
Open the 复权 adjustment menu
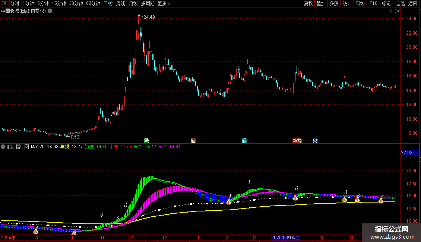click(308, 3)
